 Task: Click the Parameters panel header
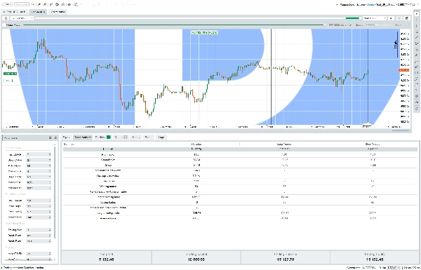[29, 137]
